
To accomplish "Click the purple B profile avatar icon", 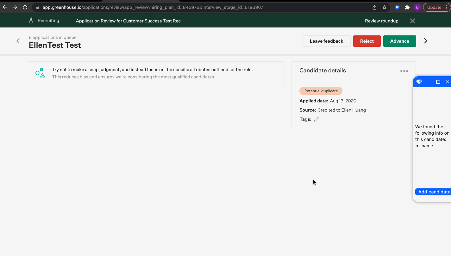I will [x=417, y=7].
